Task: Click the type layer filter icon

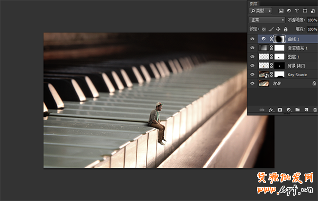Action: 297,11
